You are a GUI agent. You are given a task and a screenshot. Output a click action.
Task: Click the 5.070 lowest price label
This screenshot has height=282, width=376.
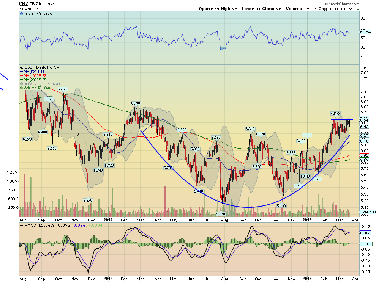click(221, 214)
